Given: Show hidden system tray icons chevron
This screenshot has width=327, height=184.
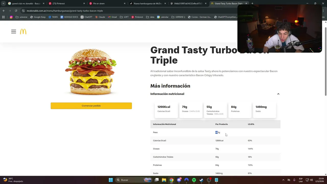Looking at the screenshot, I should click(x=283, y=180).
